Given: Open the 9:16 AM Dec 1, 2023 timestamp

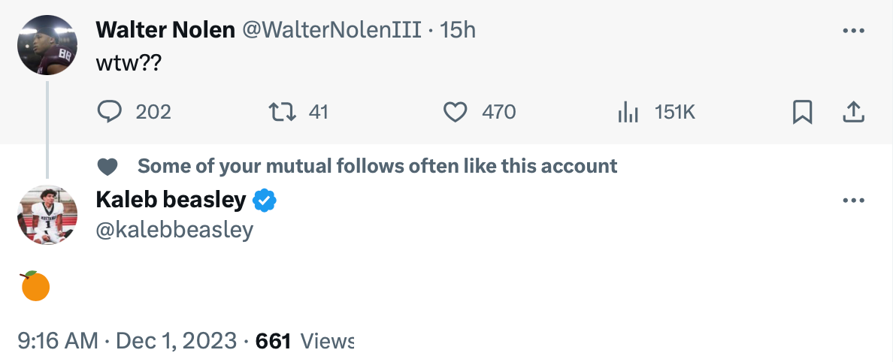Looking at the screenshot, I should (126, 341).
